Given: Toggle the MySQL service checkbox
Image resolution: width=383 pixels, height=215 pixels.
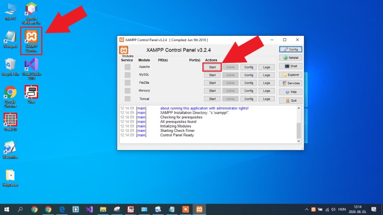Looking at the screenshot, I should point(127,75).
